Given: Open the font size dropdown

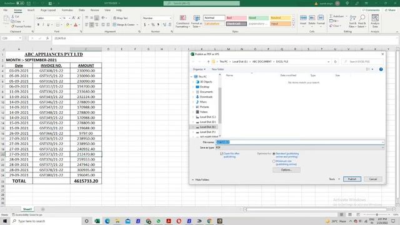Looking at the screenshot, I should pos(69,18).
